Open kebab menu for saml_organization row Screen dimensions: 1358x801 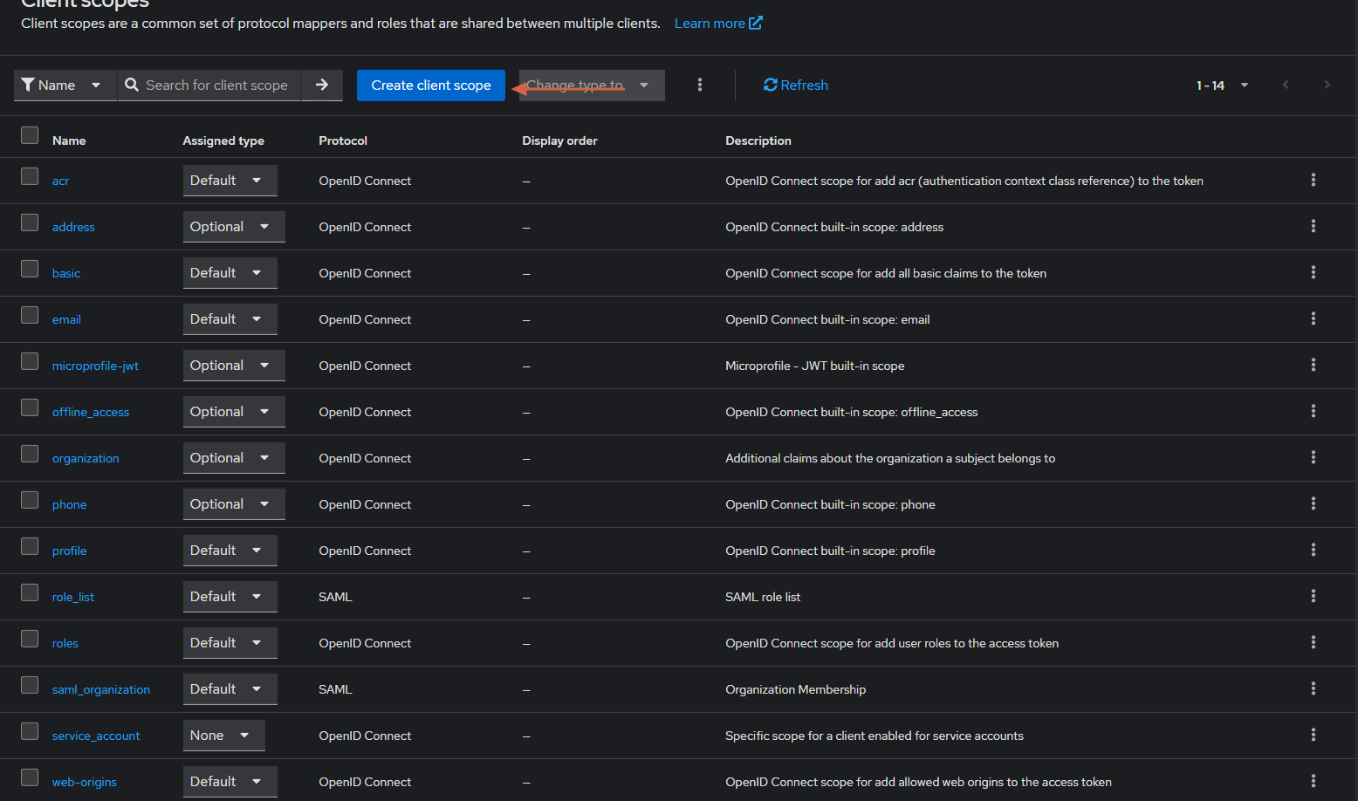click(1313, 688)
